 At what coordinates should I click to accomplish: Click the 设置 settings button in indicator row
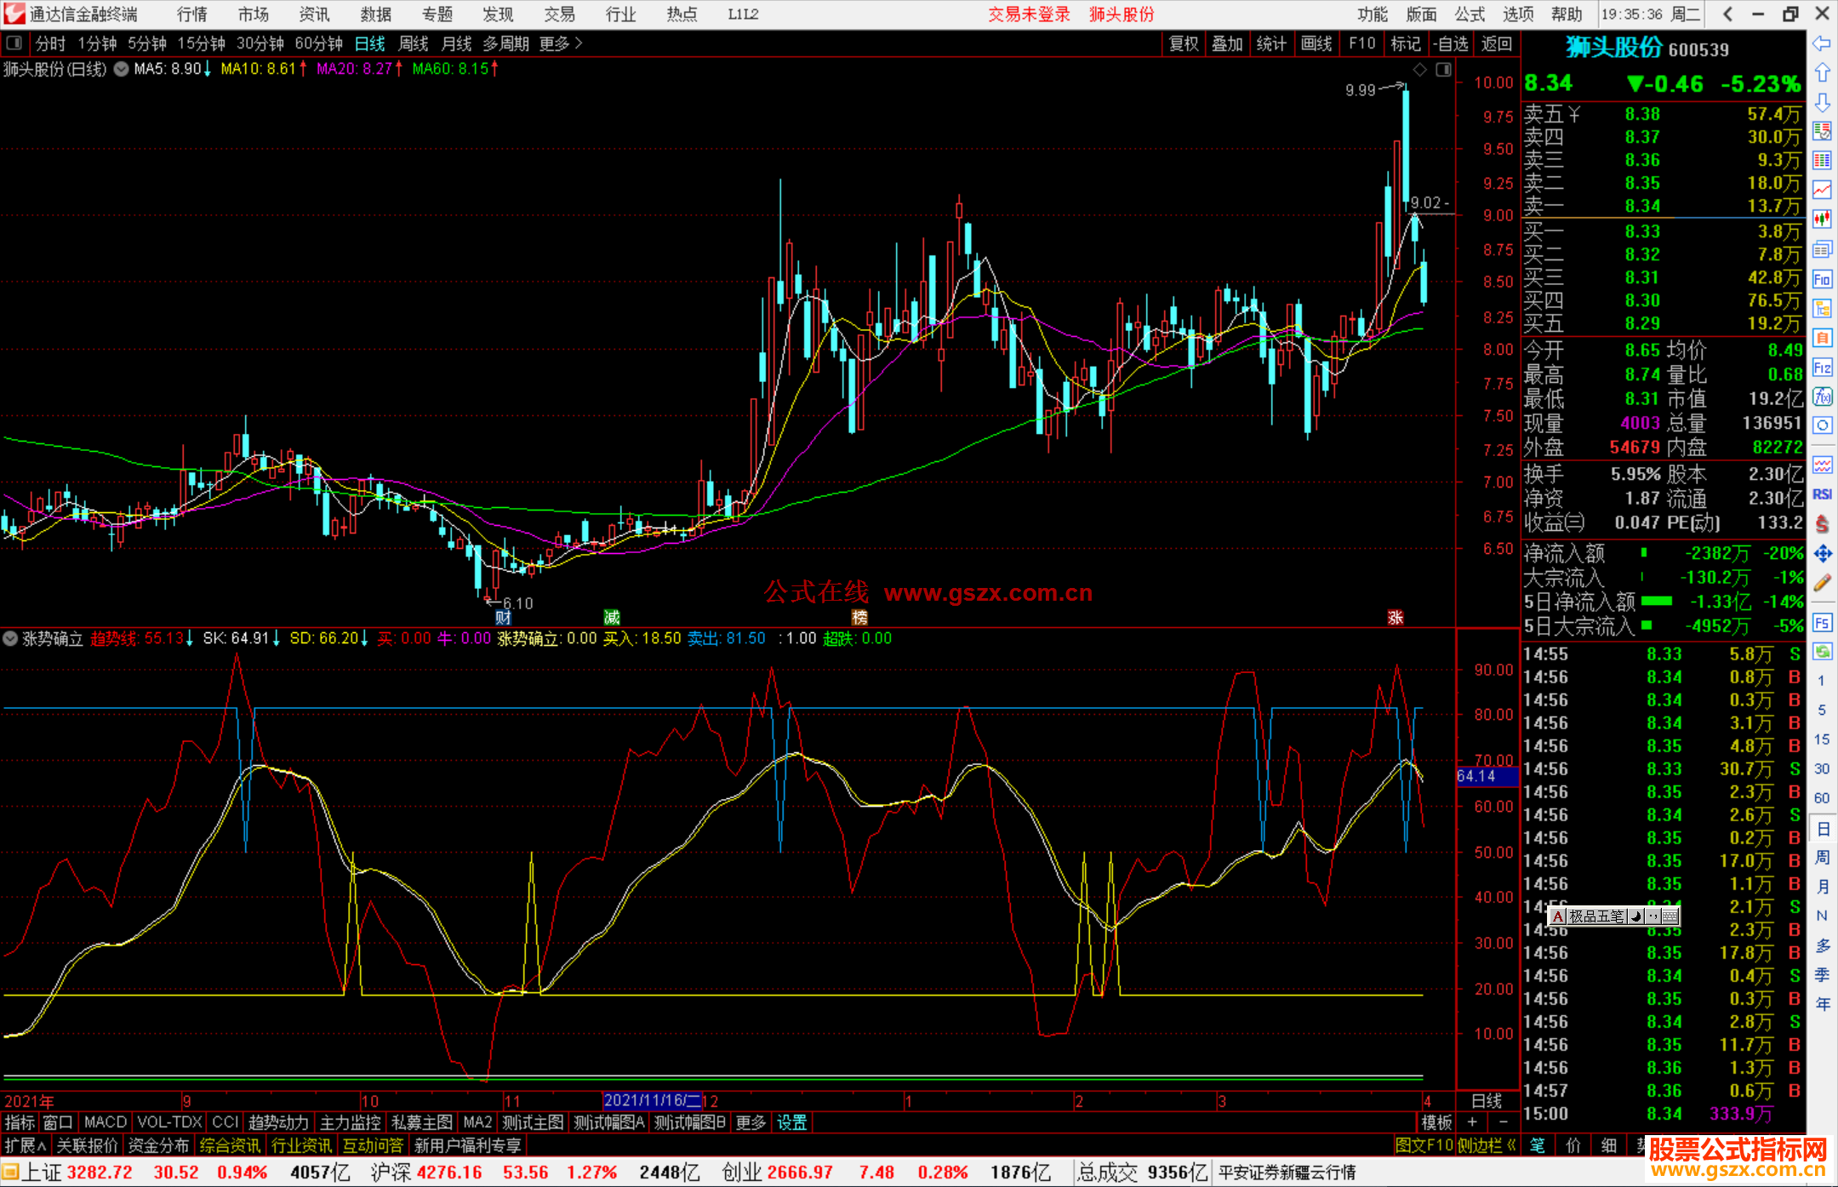792,1122
